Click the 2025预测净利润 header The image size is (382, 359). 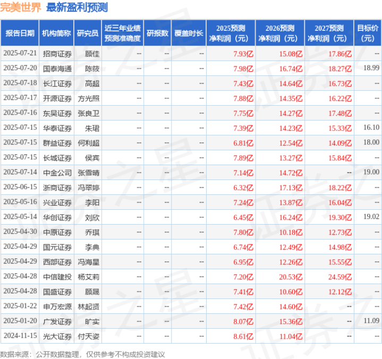(x=231, y=33)
